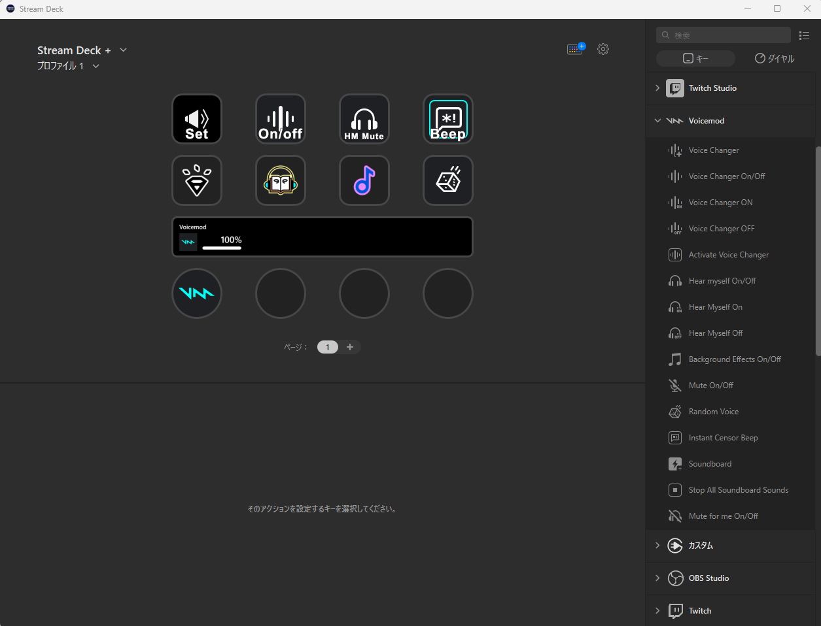Click the 'Activate Voice Changer' label
The image size is (821, 626).
[729, 255]
